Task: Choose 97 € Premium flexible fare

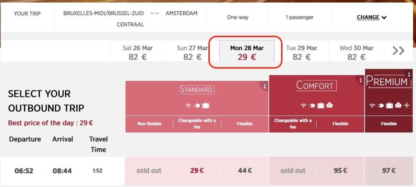Action: (x=389, y=170)
